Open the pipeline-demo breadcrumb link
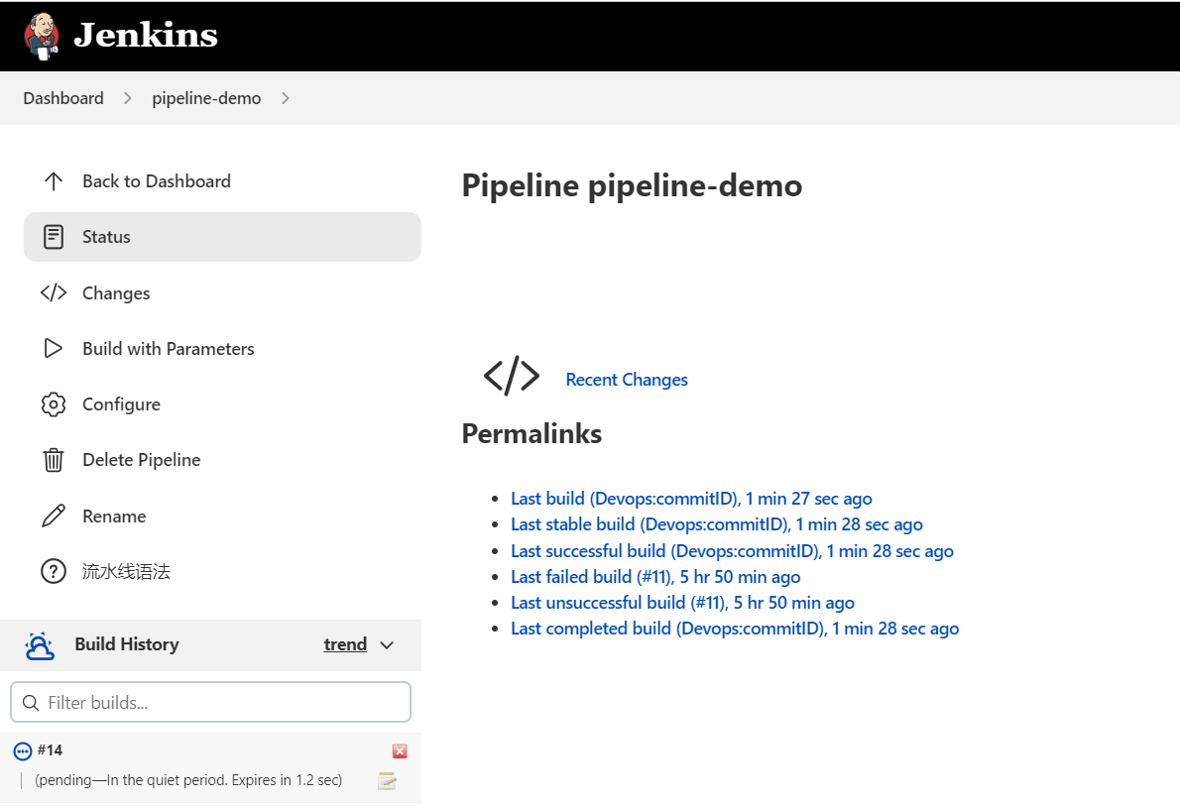Image resolution: width=1180 pixels, height=806 pixels. 206,98
